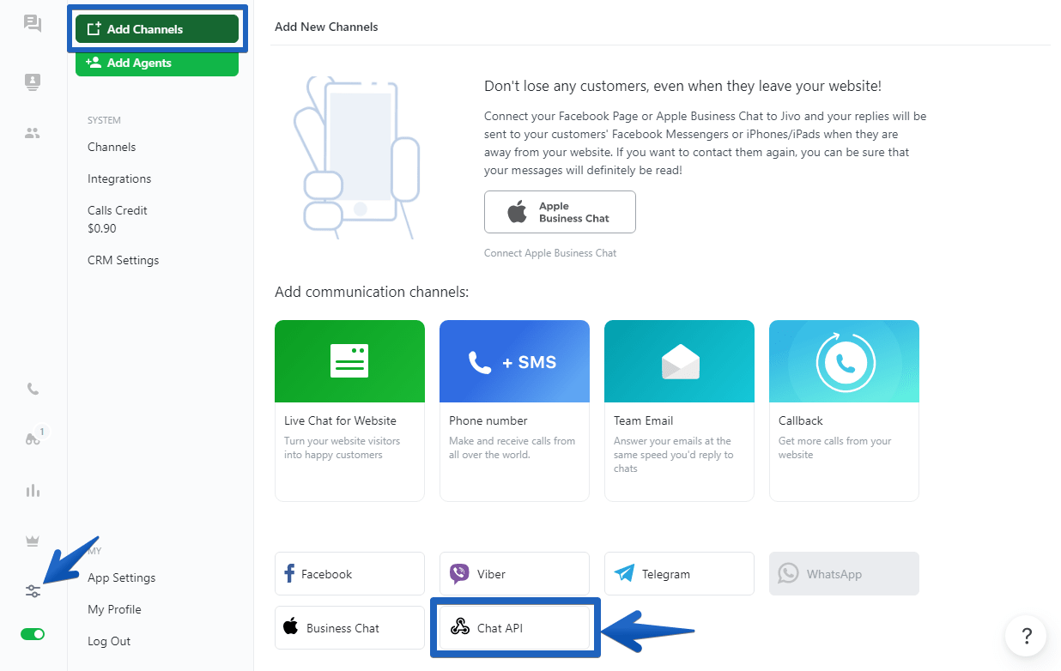Add the Chat API channel
The image size is (1061, 671).
tap(514, 627)
